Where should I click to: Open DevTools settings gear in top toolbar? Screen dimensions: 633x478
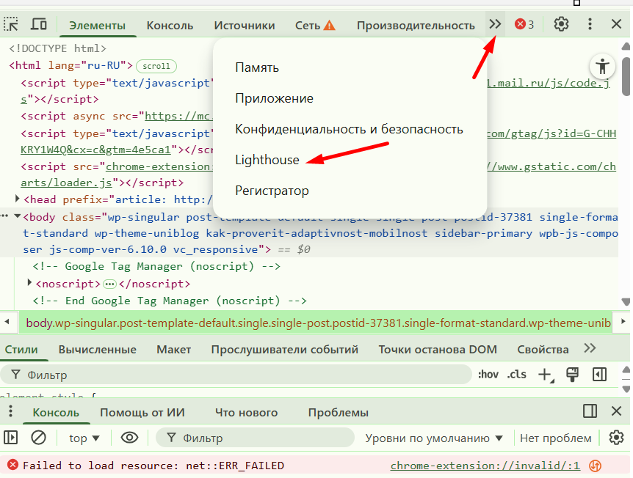coord(561,24)
